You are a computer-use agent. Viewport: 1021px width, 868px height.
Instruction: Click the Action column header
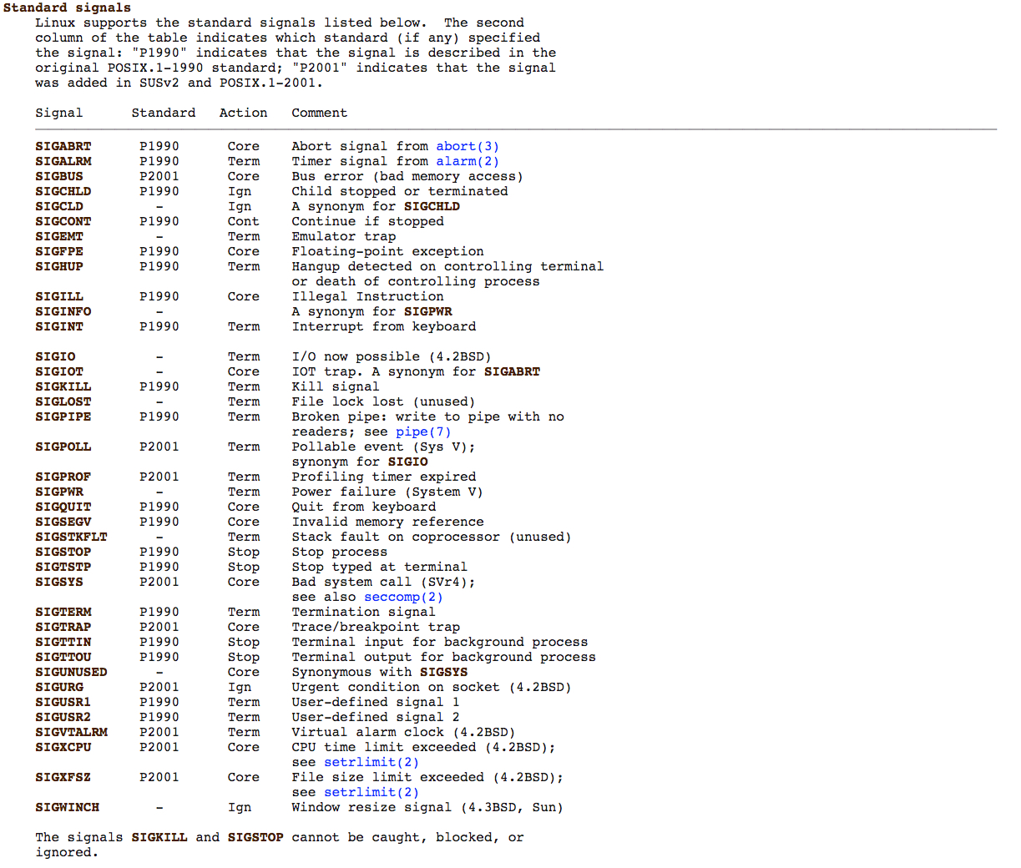pos(242,113)
